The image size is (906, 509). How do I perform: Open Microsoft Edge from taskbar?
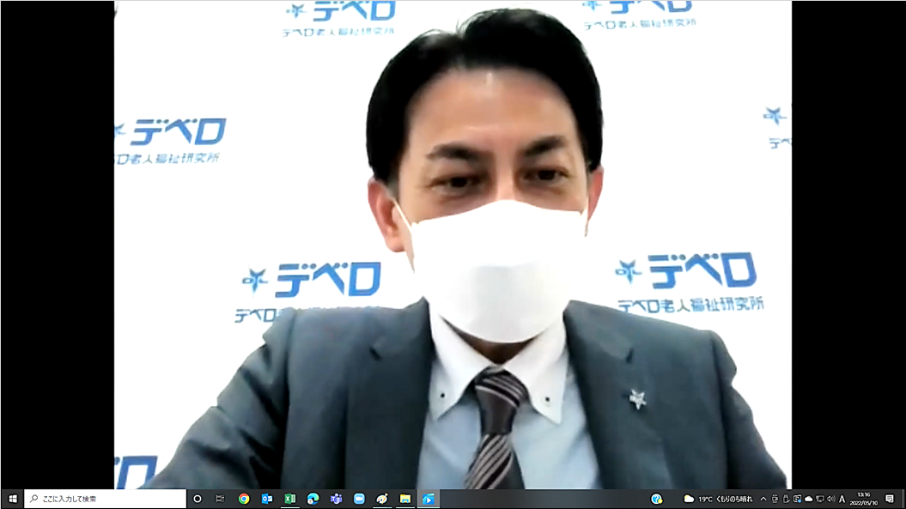click(313, 499)
